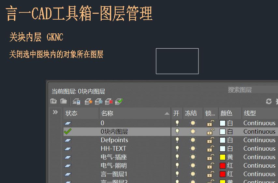Click Continuous linetype of 电气-照明

(x=259, y=166)
